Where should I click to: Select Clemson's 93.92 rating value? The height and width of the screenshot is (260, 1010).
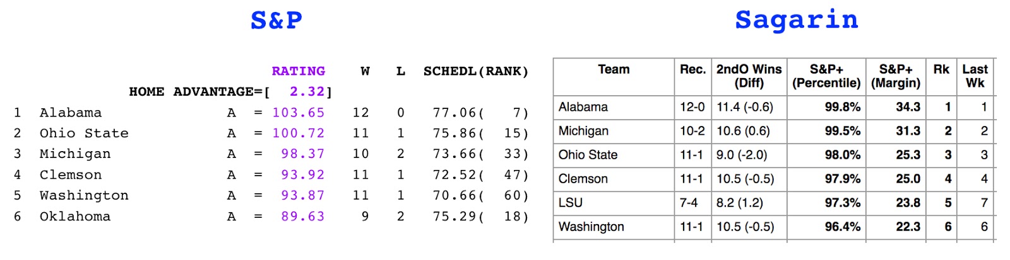click(302, 175)
